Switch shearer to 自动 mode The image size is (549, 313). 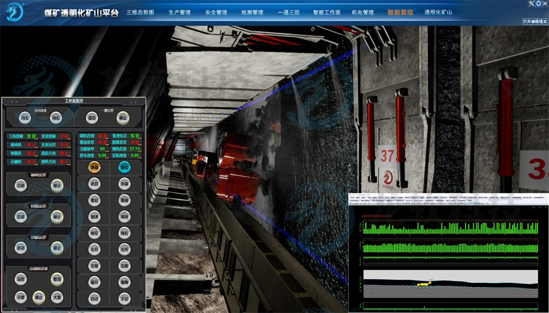tap(94, 299)
